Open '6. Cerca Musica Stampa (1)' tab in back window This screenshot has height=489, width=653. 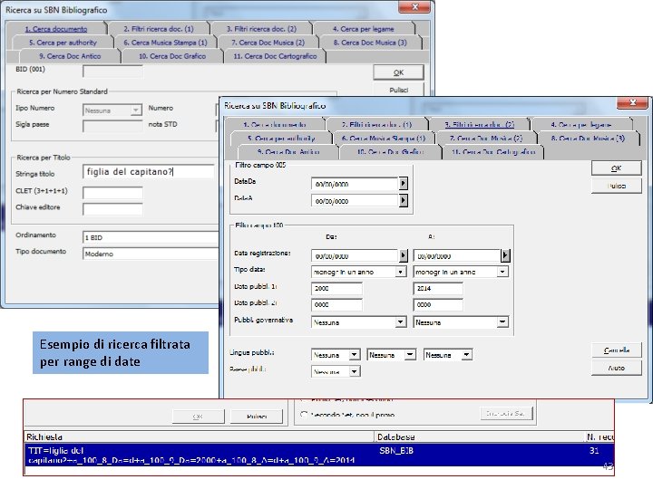165,43
